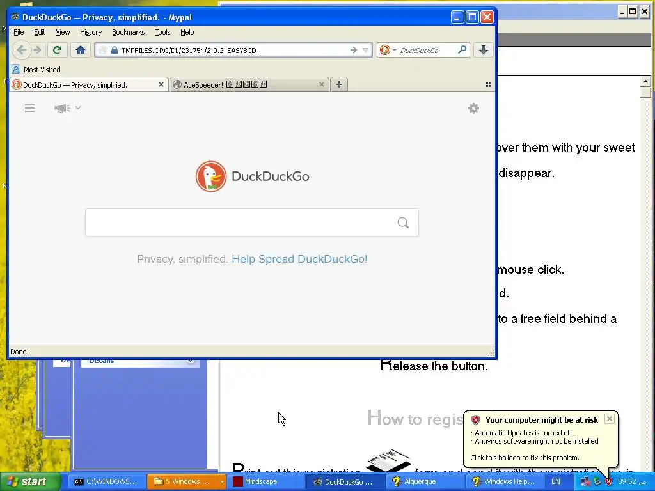
Task: Click the Forward navigation arrow
Action: click(x=38, y=50)
